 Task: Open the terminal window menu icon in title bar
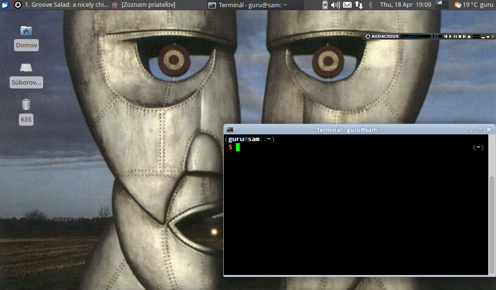click(230, 130)
